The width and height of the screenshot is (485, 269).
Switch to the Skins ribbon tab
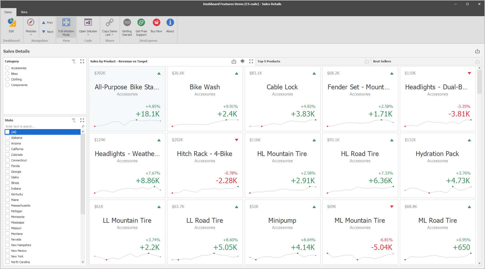[x=24, y=12]
